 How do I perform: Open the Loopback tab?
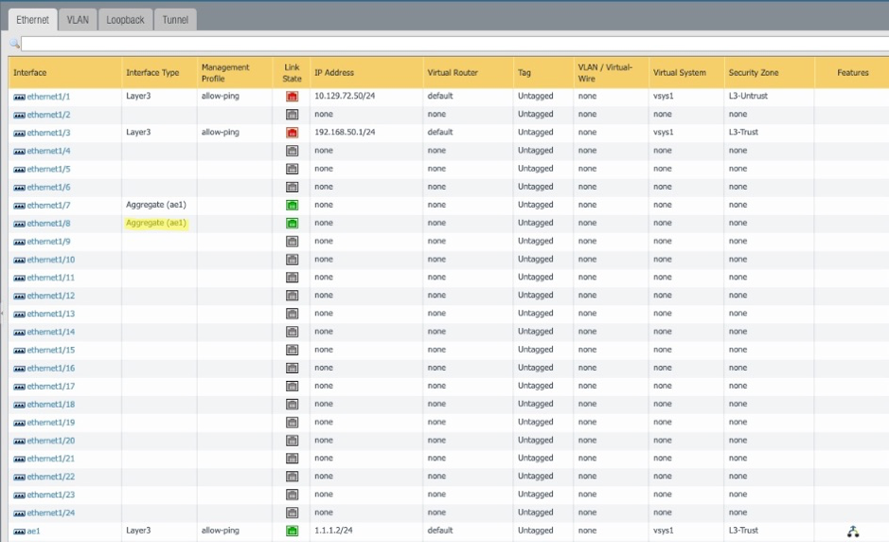click(125, 20)
